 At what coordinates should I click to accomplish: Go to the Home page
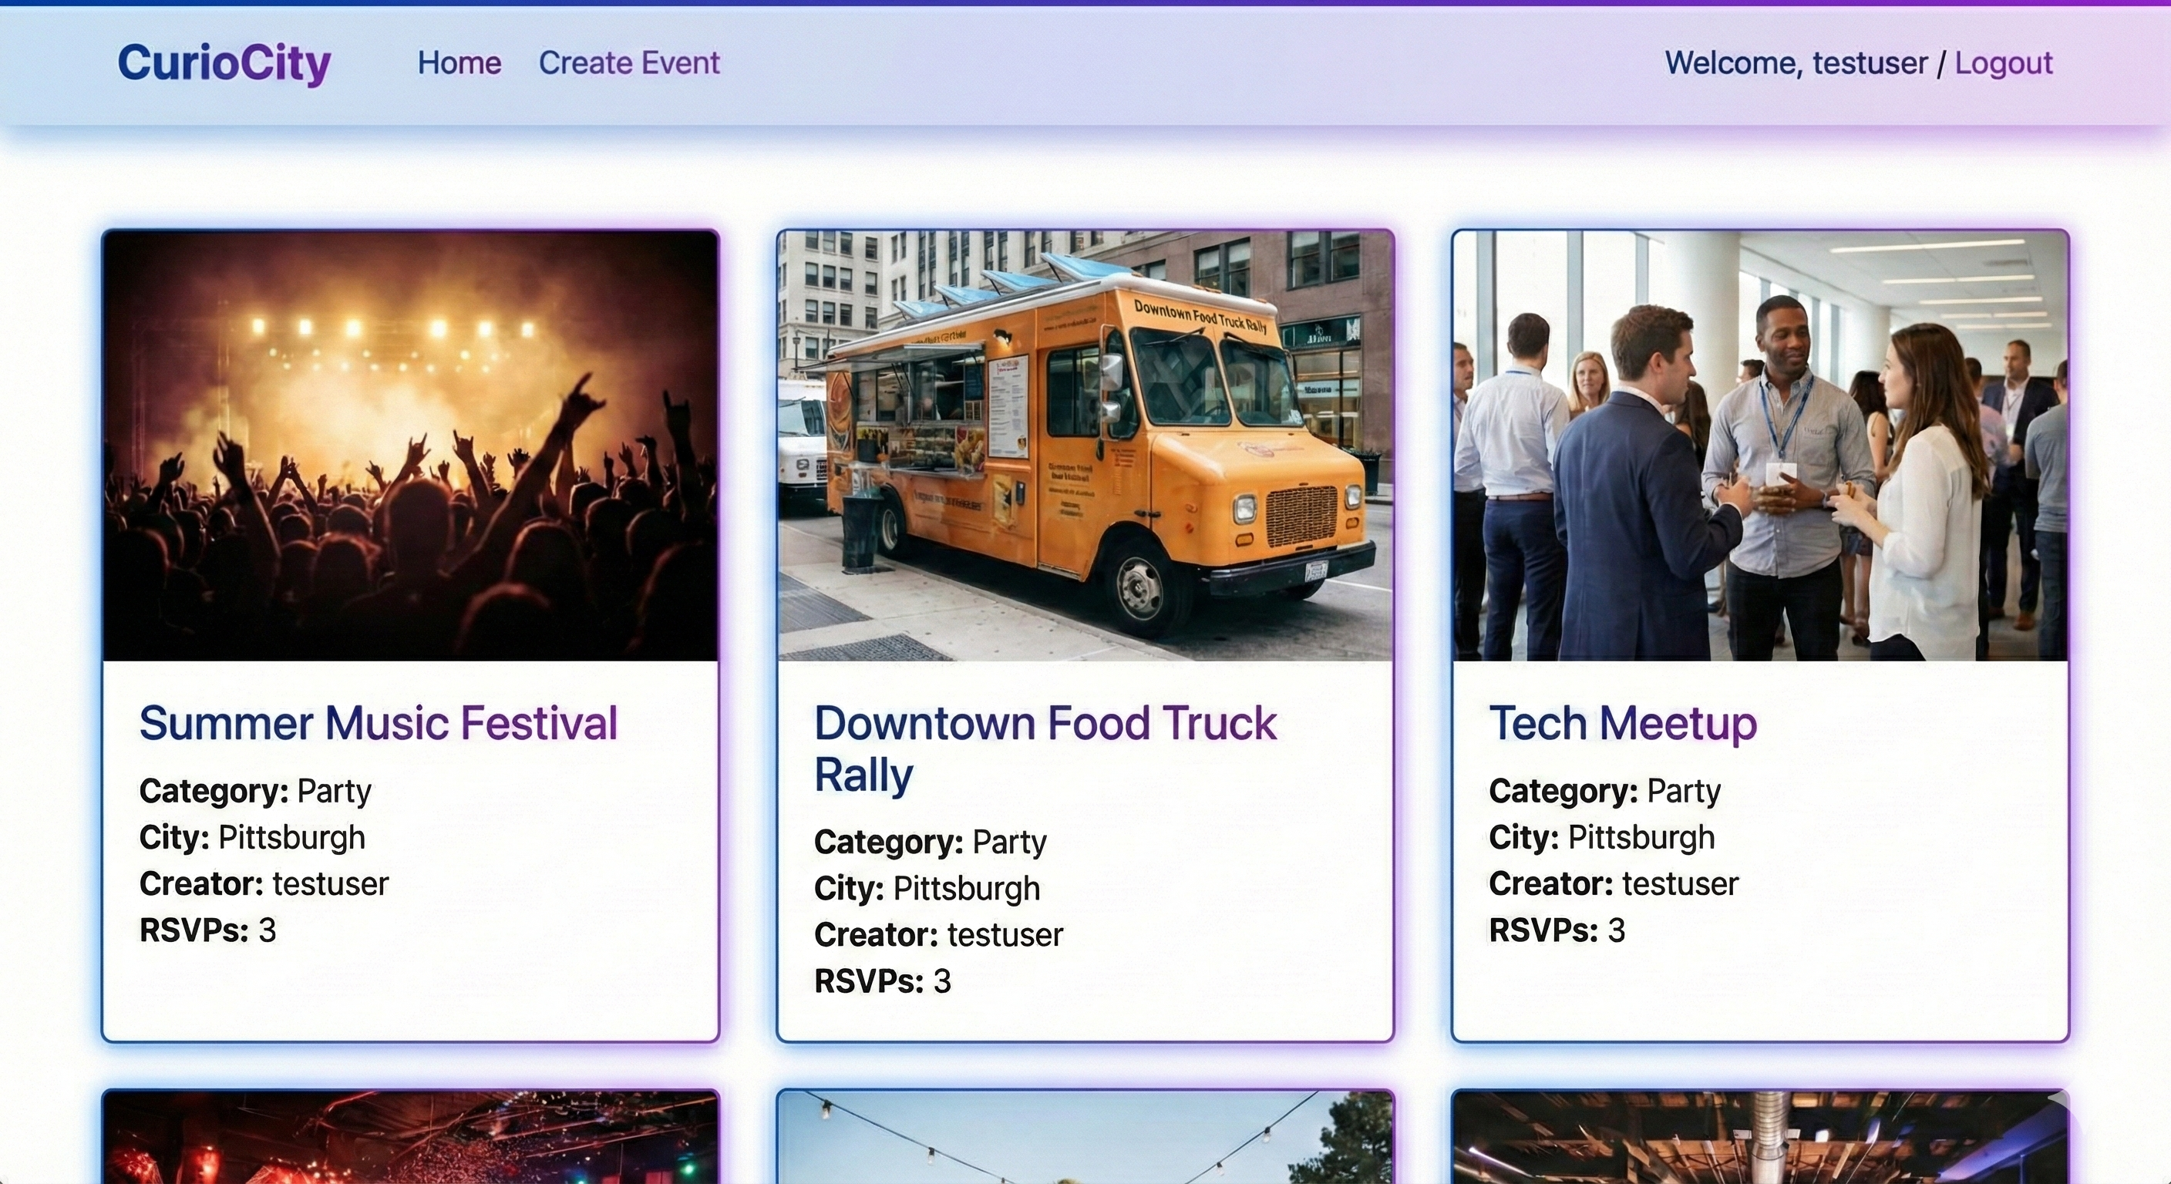coord(459,63)
